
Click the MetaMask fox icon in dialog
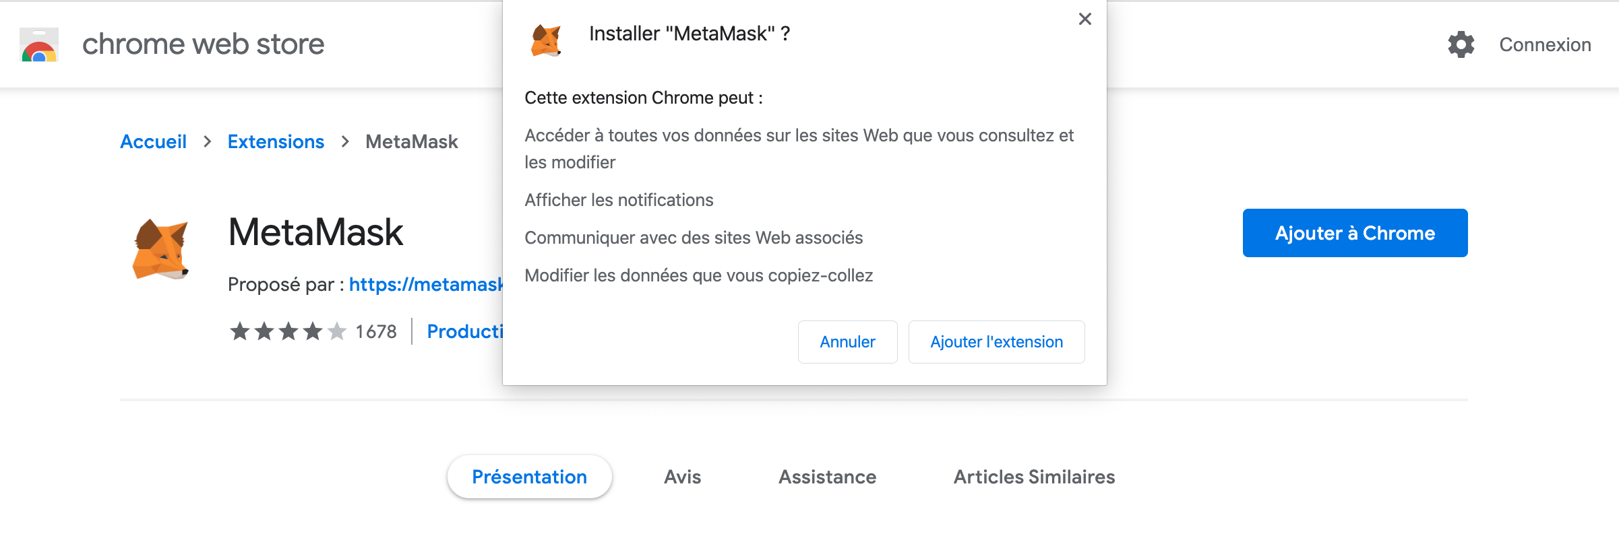[x=546, y=40]
